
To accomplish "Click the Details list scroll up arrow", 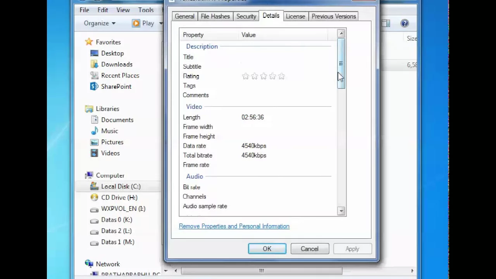I will tap(341, 34).
